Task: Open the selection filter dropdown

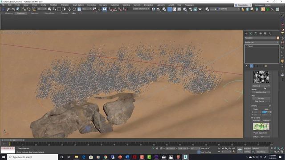Action: [42, 9]
